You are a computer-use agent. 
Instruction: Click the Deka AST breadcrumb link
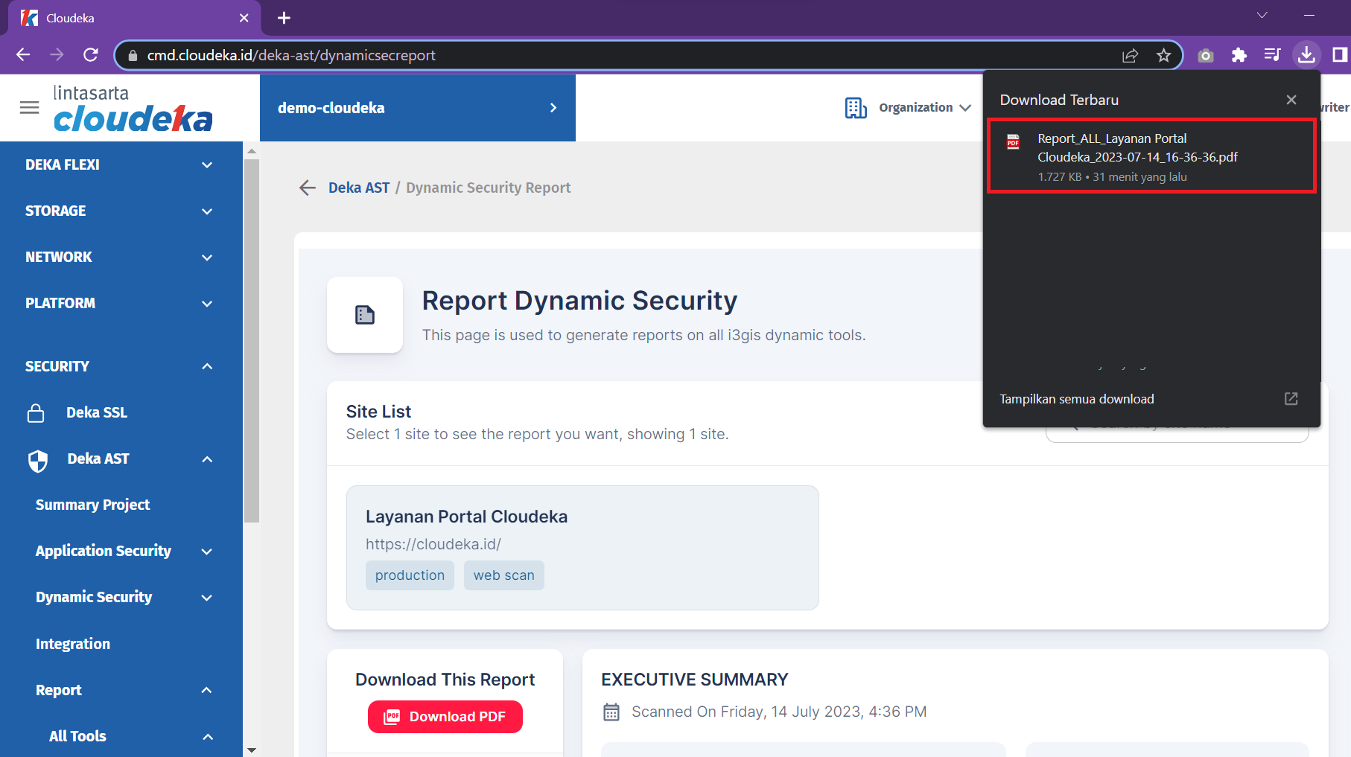pyautogui.click(x=359, y=188)
